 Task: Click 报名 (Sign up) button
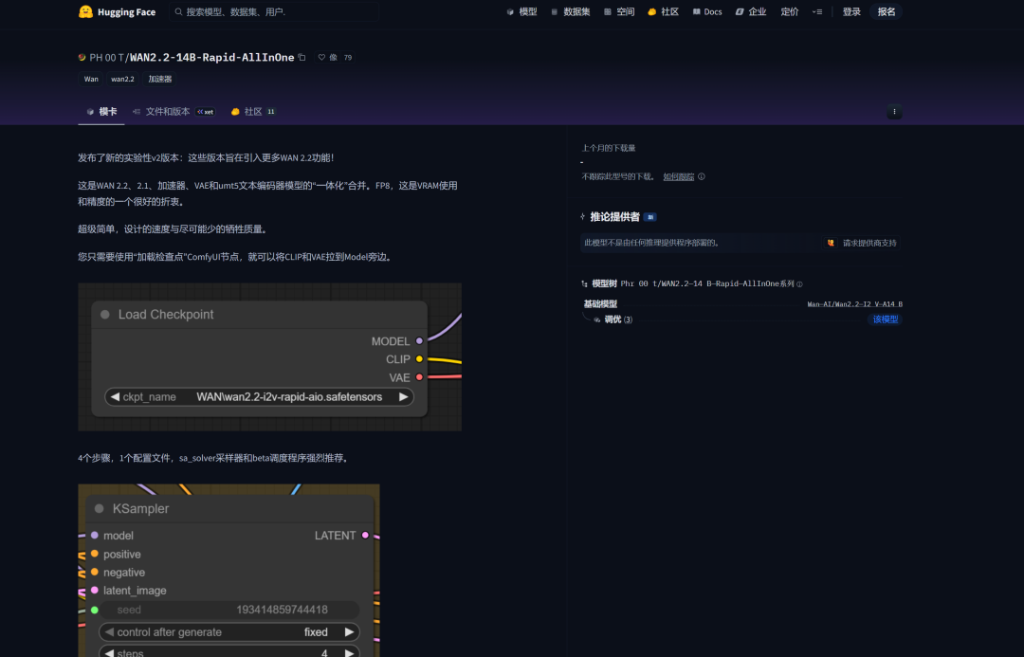pyautogui.click(x=887, y=11)
